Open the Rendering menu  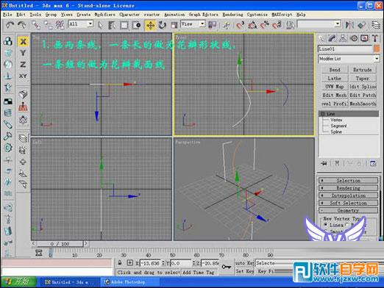pos(232,15)
